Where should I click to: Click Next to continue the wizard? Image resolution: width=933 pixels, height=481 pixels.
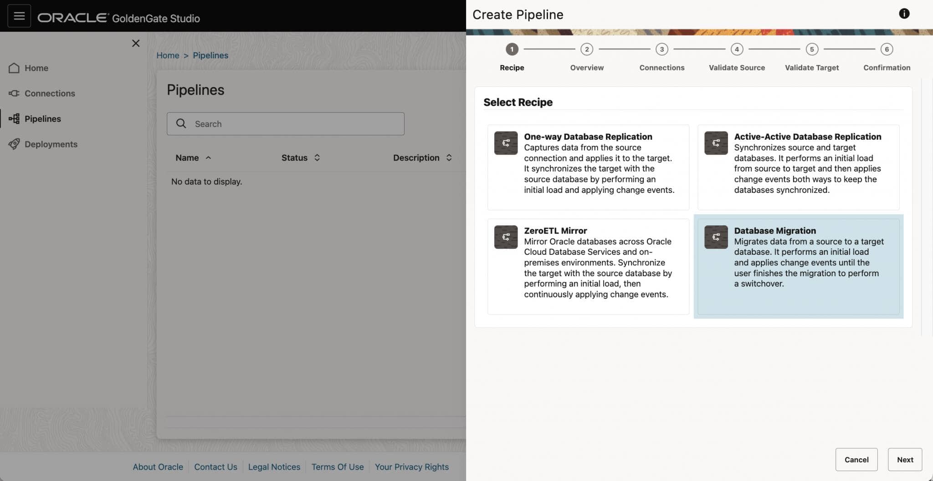(905, 460)
